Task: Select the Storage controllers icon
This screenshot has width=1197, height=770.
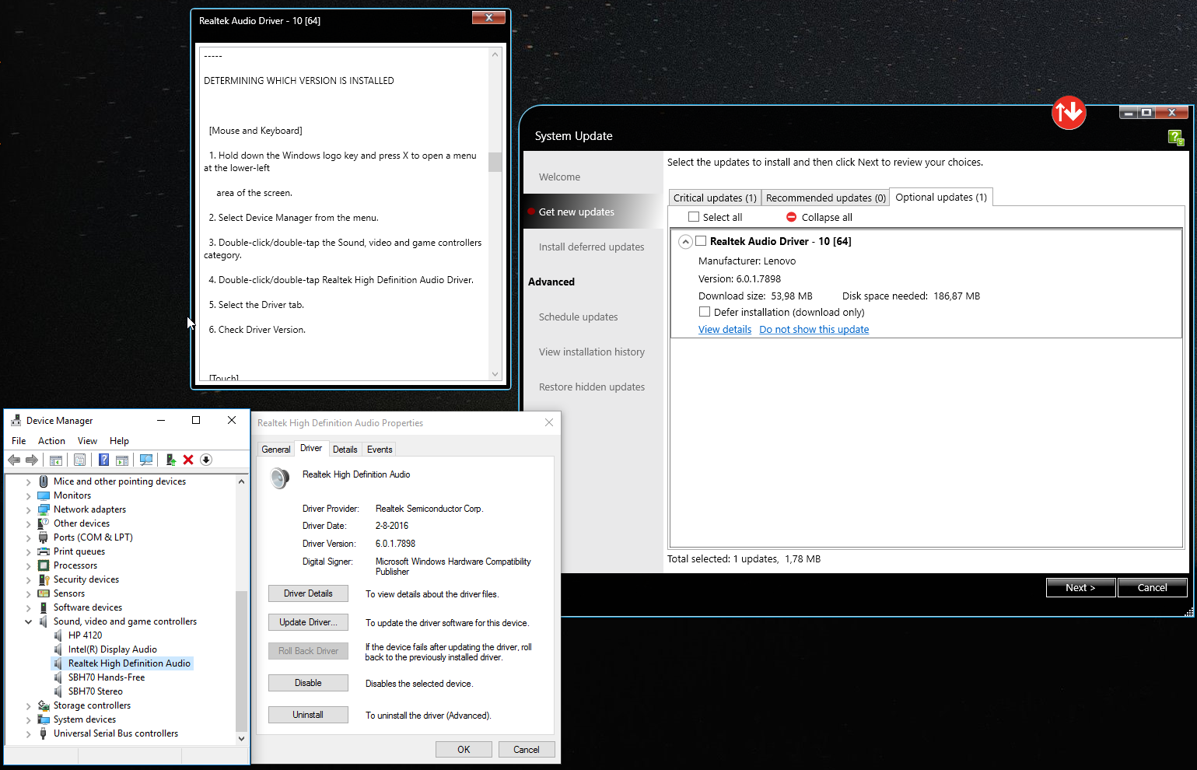Action: (44, 705)
